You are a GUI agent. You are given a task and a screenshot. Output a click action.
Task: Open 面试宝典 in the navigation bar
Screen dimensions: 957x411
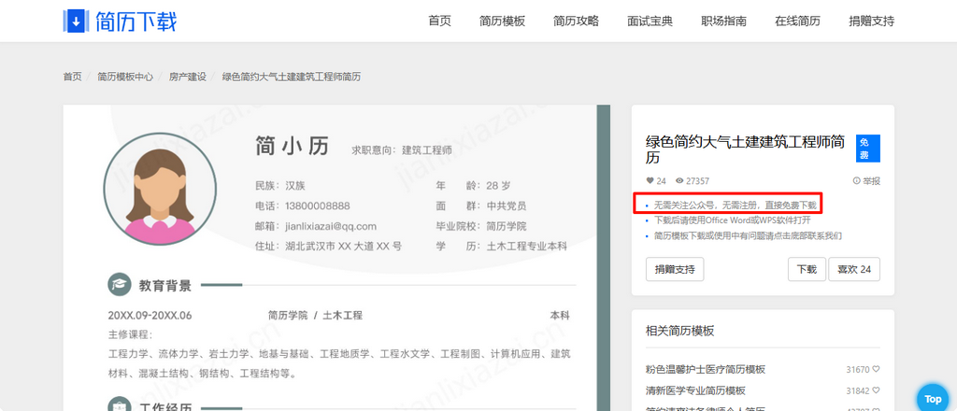click(x=650, y=21)
